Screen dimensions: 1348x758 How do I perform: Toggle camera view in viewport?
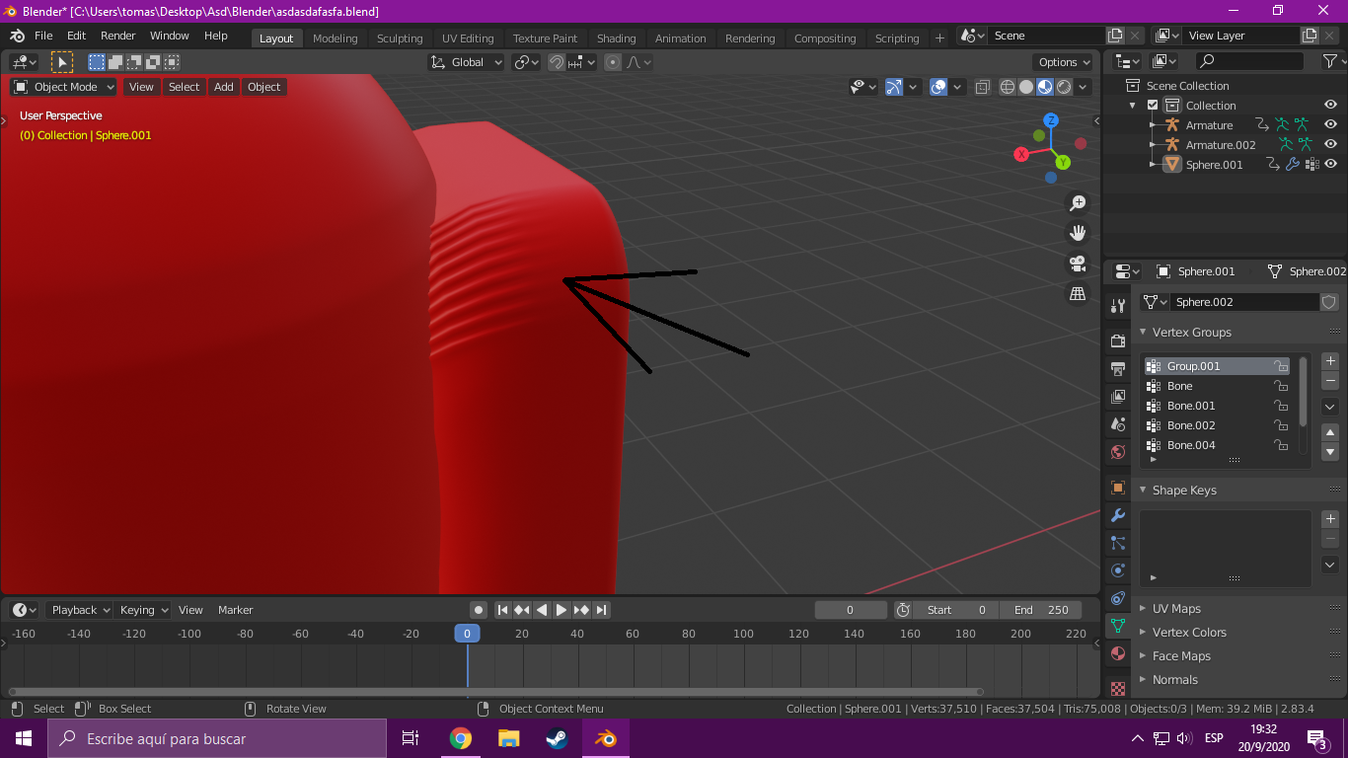(1078, 264)
